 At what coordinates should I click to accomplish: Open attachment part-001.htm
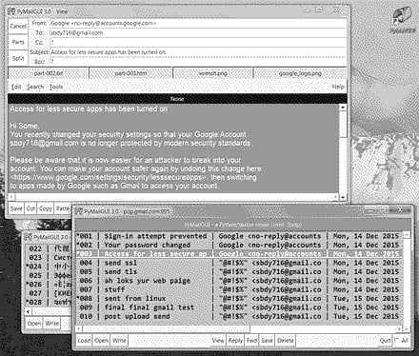[130, 73]
